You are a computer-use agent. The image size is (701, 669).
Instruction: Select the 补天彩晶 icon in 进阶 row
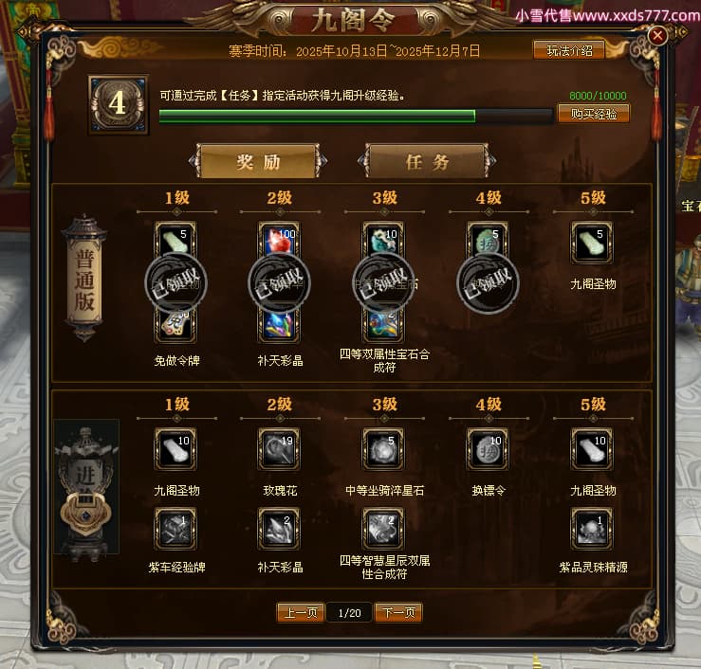279,529
